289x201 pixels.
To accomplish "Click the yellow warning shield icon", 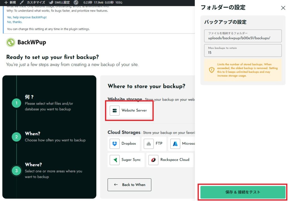I will tap(211, 70).
